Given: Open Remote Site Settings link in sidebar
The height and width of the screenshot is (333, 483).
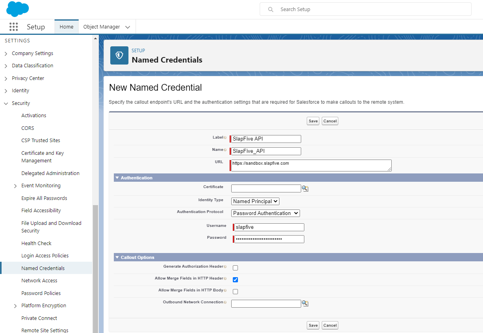Looking at the screenshot, I should click(45, 330).
